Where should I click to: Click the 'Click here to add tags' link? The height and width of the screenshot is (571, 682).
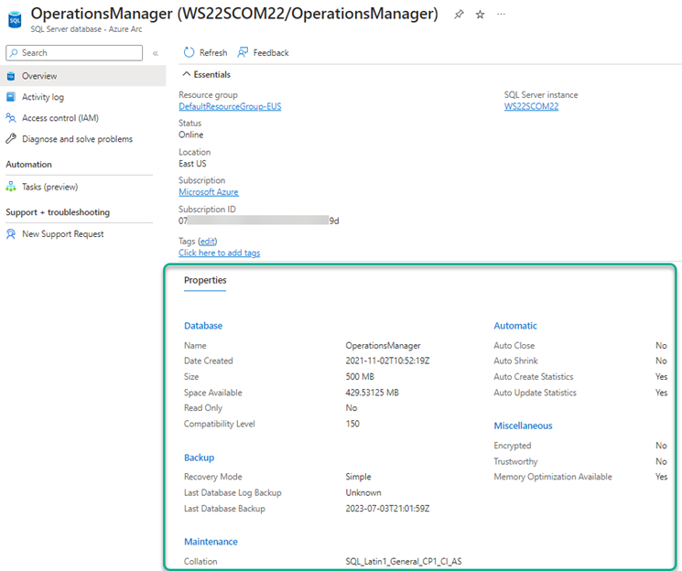click(219, 253)
